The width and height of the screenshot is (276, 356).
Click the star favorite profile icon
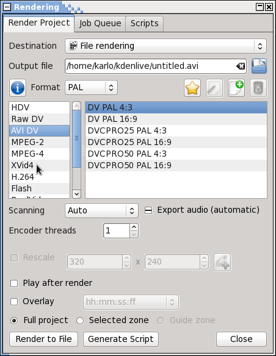(192, 88)
